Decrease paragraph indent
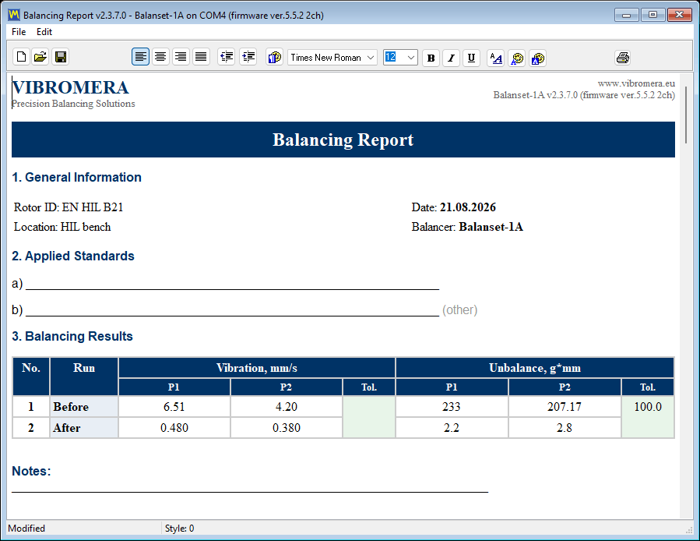This screenshot has width=700, height=541. pos(227,57)
